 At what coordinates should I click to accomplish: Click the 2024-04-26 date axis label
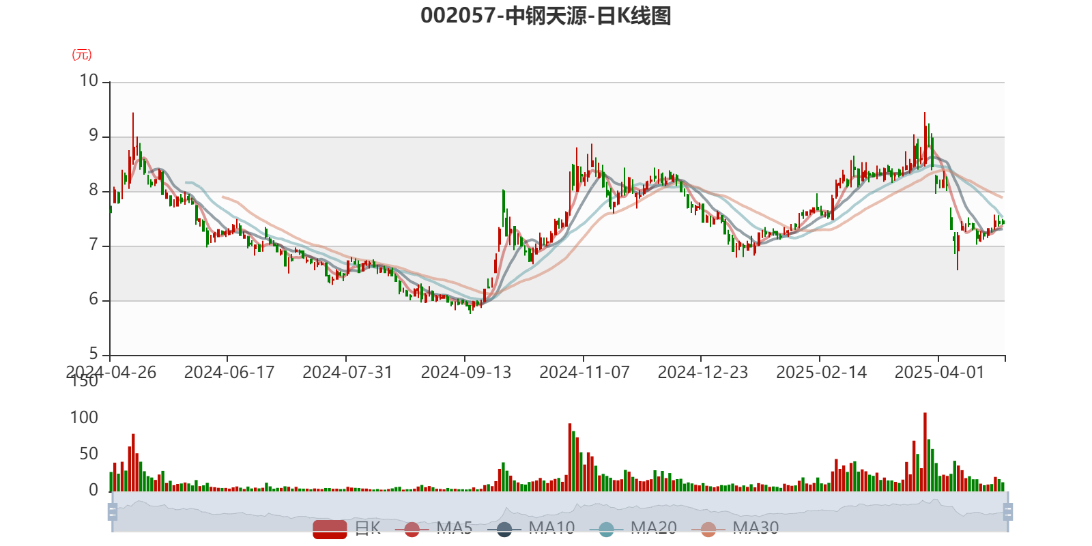point(111,372)
